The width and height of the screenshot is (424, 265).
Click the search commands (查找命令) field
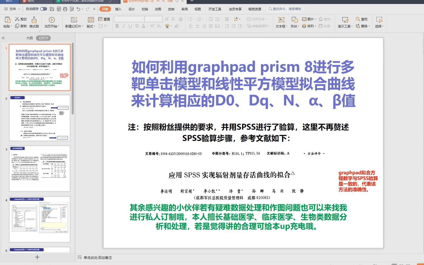point(285,9)
